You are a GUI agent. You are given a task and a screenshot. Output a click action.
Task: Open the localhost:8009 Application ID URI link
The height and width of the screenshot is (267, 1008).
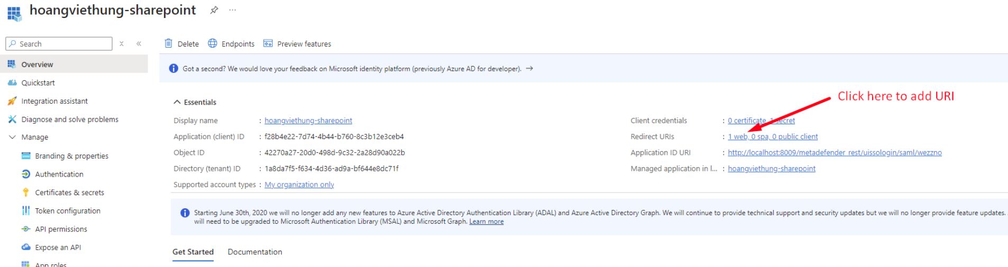tap(835, 153)
